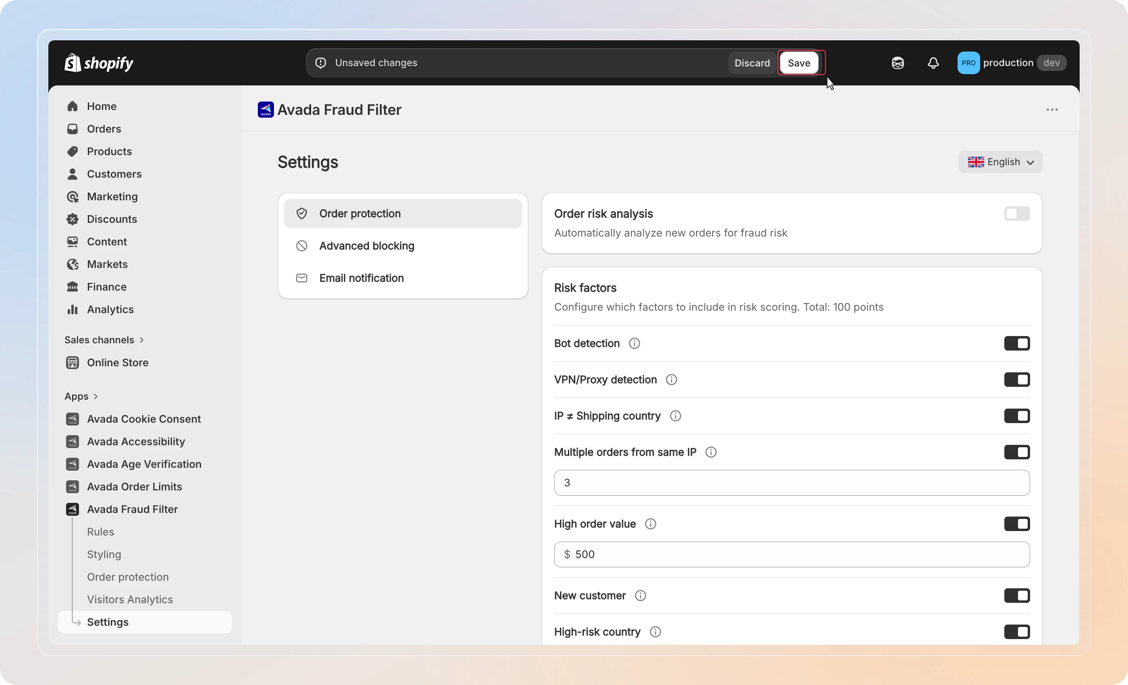The height and width of the screenshot is (685, 1128).
Task: Show info tooltip for Bot detection
Action: coord(634,343)
